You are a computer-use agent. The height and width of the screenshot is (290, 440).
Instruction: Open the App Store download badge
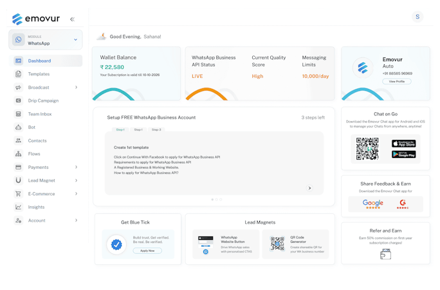click(x=404, y=144)
